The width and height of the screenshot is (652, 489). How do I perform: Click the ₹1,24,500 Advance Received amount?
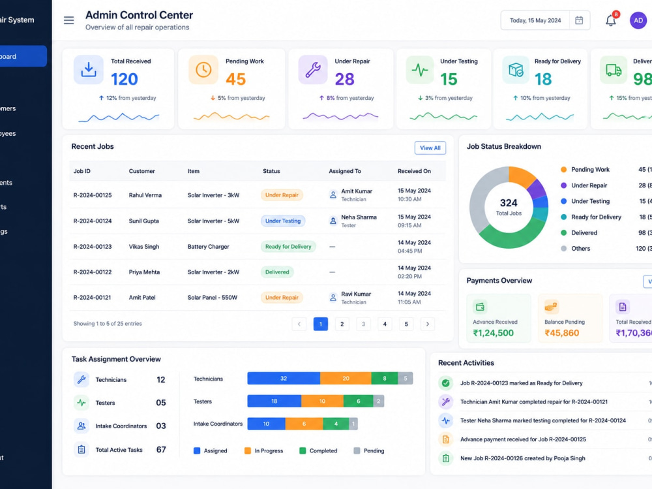[493, 333]
